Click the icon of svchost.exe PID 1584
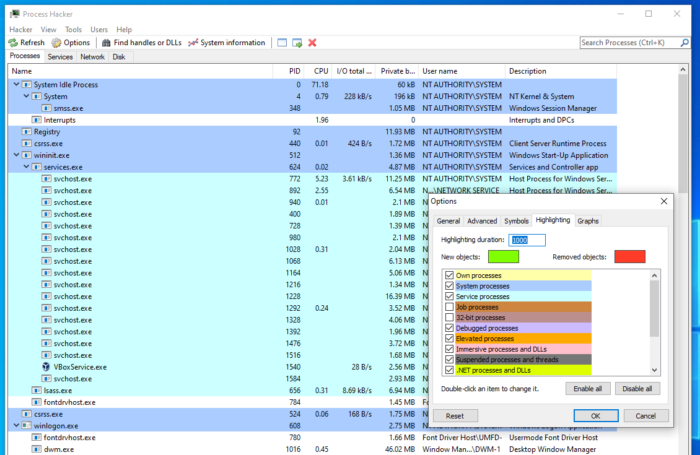 click(x=46, y=378)
